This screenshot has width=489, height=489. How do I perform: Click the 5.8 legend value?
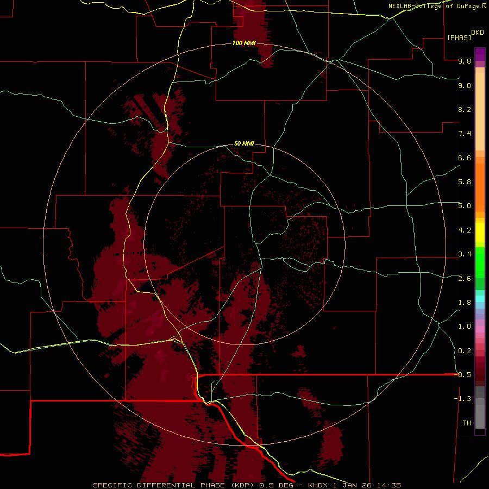click(x=465, y=182)
